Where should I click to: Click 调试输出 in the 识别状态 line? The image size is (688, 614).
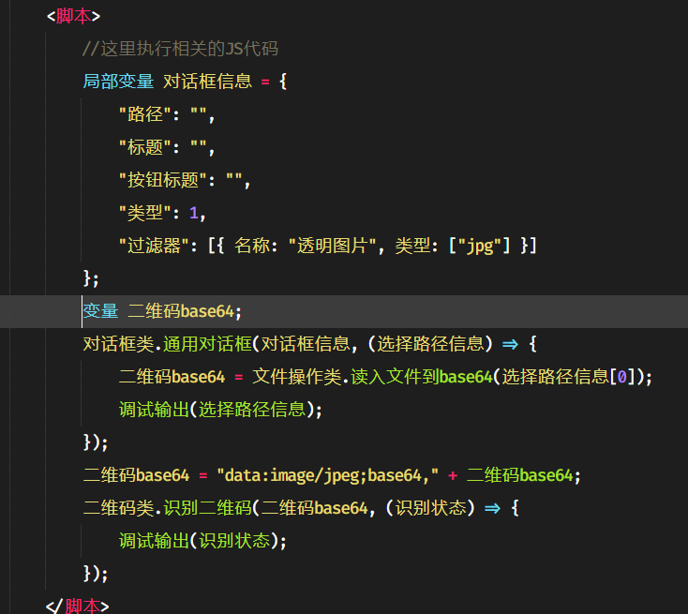154,541
